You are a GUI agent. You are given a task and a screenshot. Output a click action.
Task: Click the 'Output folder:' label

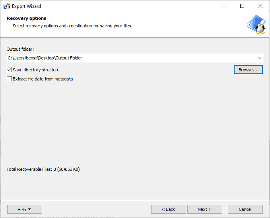pyautogui.click(x=20, y=49)
